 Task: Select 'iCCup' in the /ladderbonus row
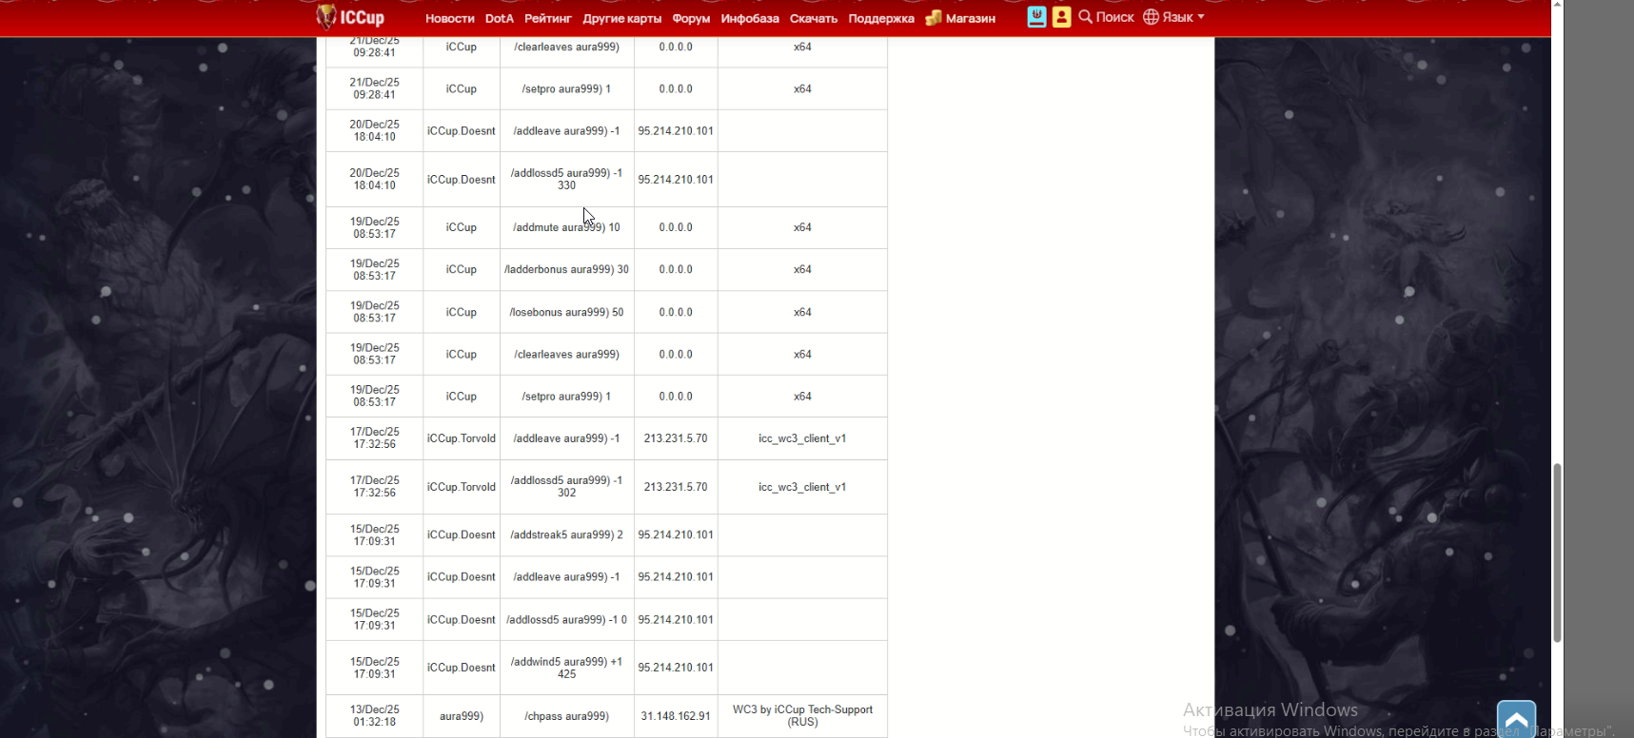[462, 270]
